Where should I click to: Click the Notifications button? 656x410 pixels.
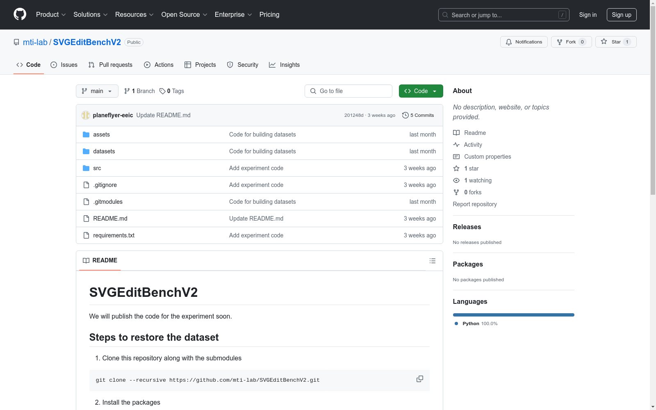pyautogui.click(x=524, y=42)
